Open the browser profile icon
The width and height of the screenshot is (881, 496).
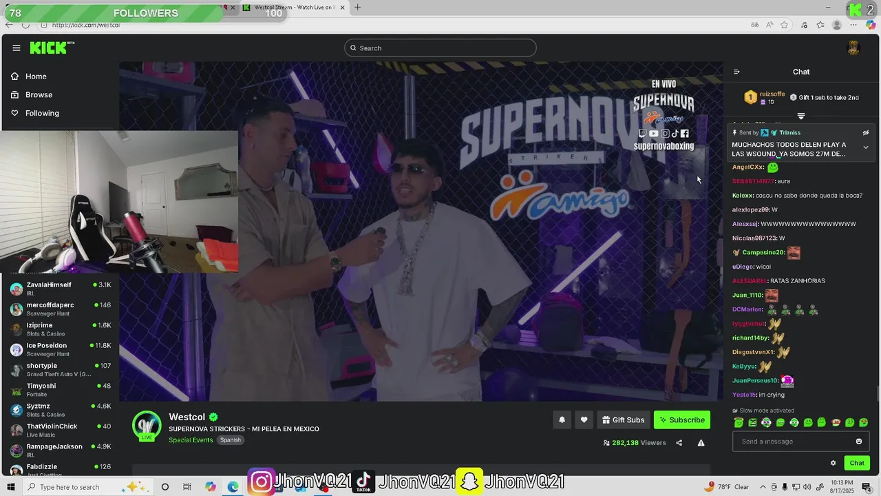pos(837,25)
